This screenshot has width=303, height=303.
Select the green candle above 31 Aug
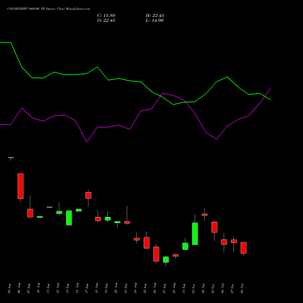pos(185,246)
